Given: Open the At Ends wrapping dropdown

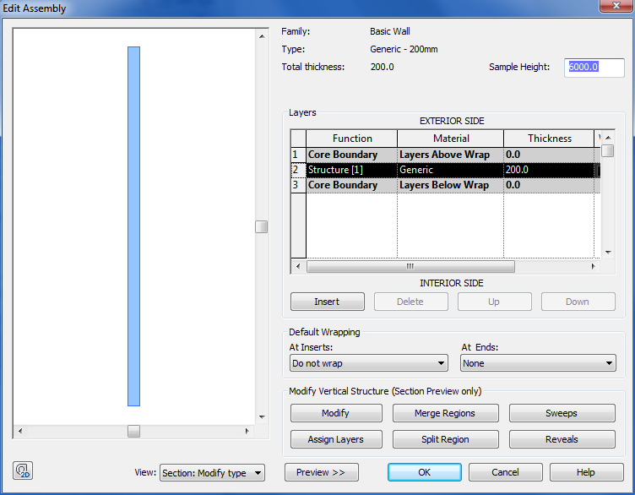Looking at the screenshot, I should (538, 363).
